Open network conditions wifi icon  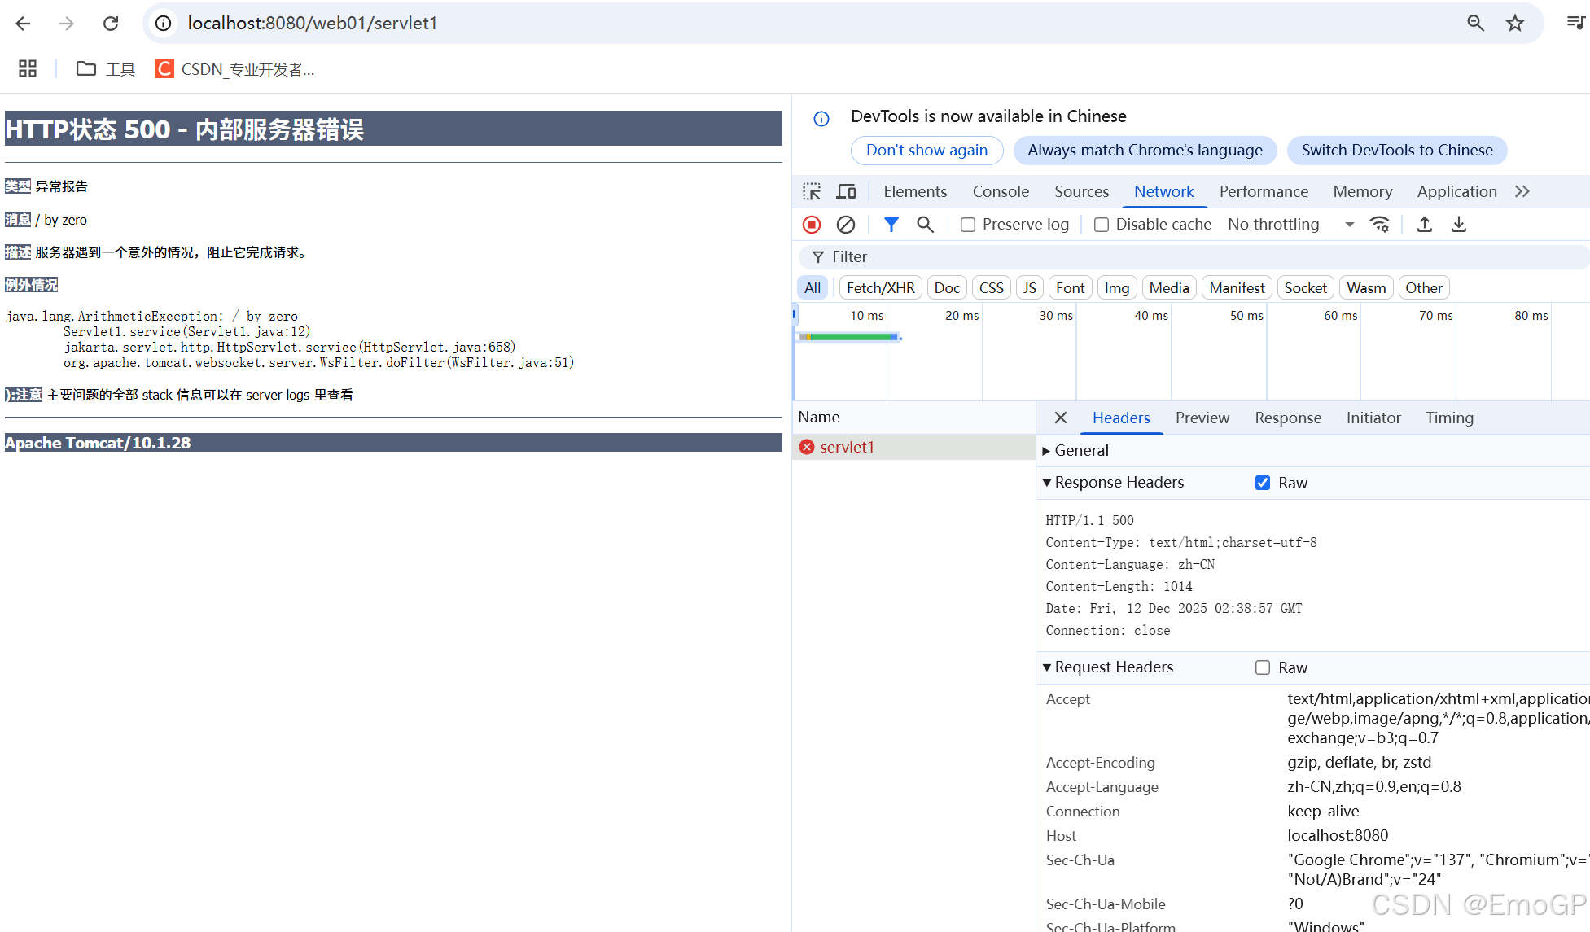1380,225
